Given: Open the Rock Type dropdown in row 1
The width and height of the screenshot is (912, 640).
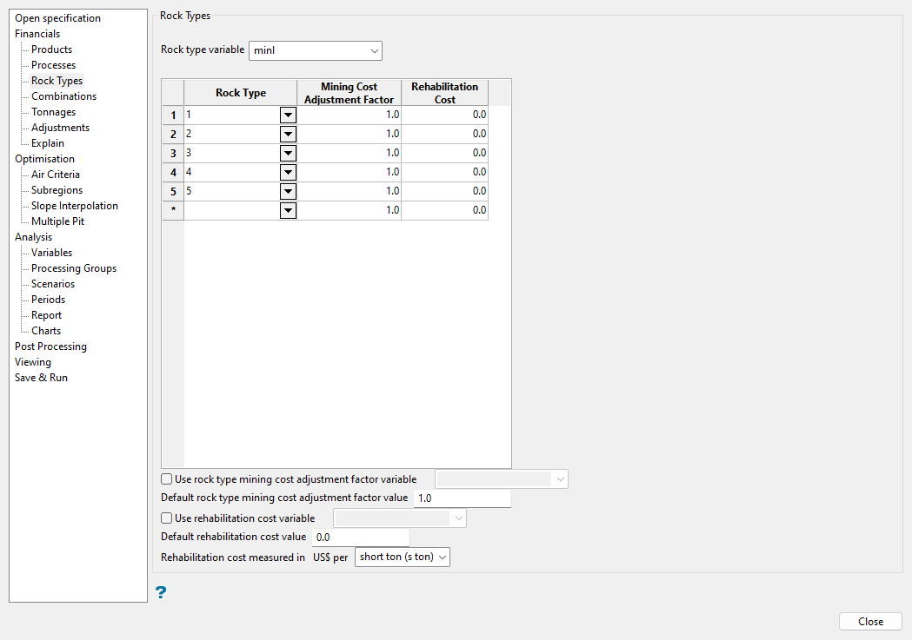Looking at the screenshot, I should pos(288,115).
